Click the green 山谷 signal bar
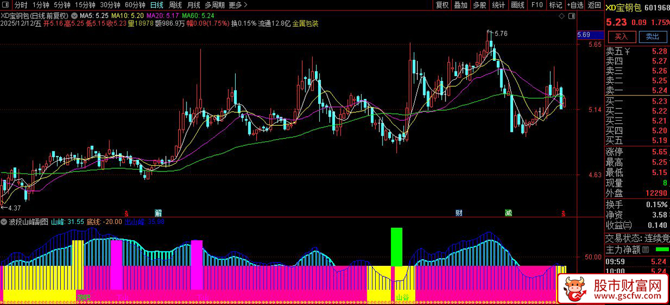This screenshot has width=670, height=305. coord(396,246)
